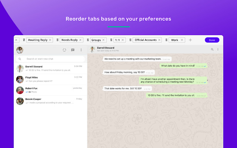Search within the conversation using magnifier icon
The width and height of the screenshot is (237, 148).
coord(212,49)
